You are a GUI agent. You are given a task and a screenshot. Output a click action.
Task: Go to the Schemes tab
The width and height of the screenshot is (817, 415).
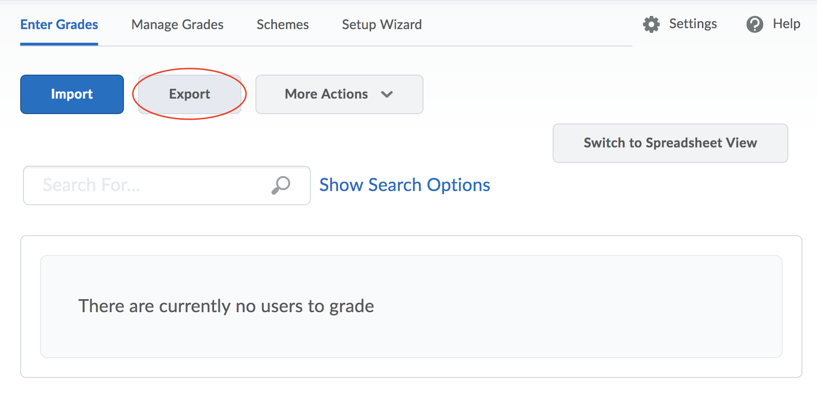click(x=283, y=24)
